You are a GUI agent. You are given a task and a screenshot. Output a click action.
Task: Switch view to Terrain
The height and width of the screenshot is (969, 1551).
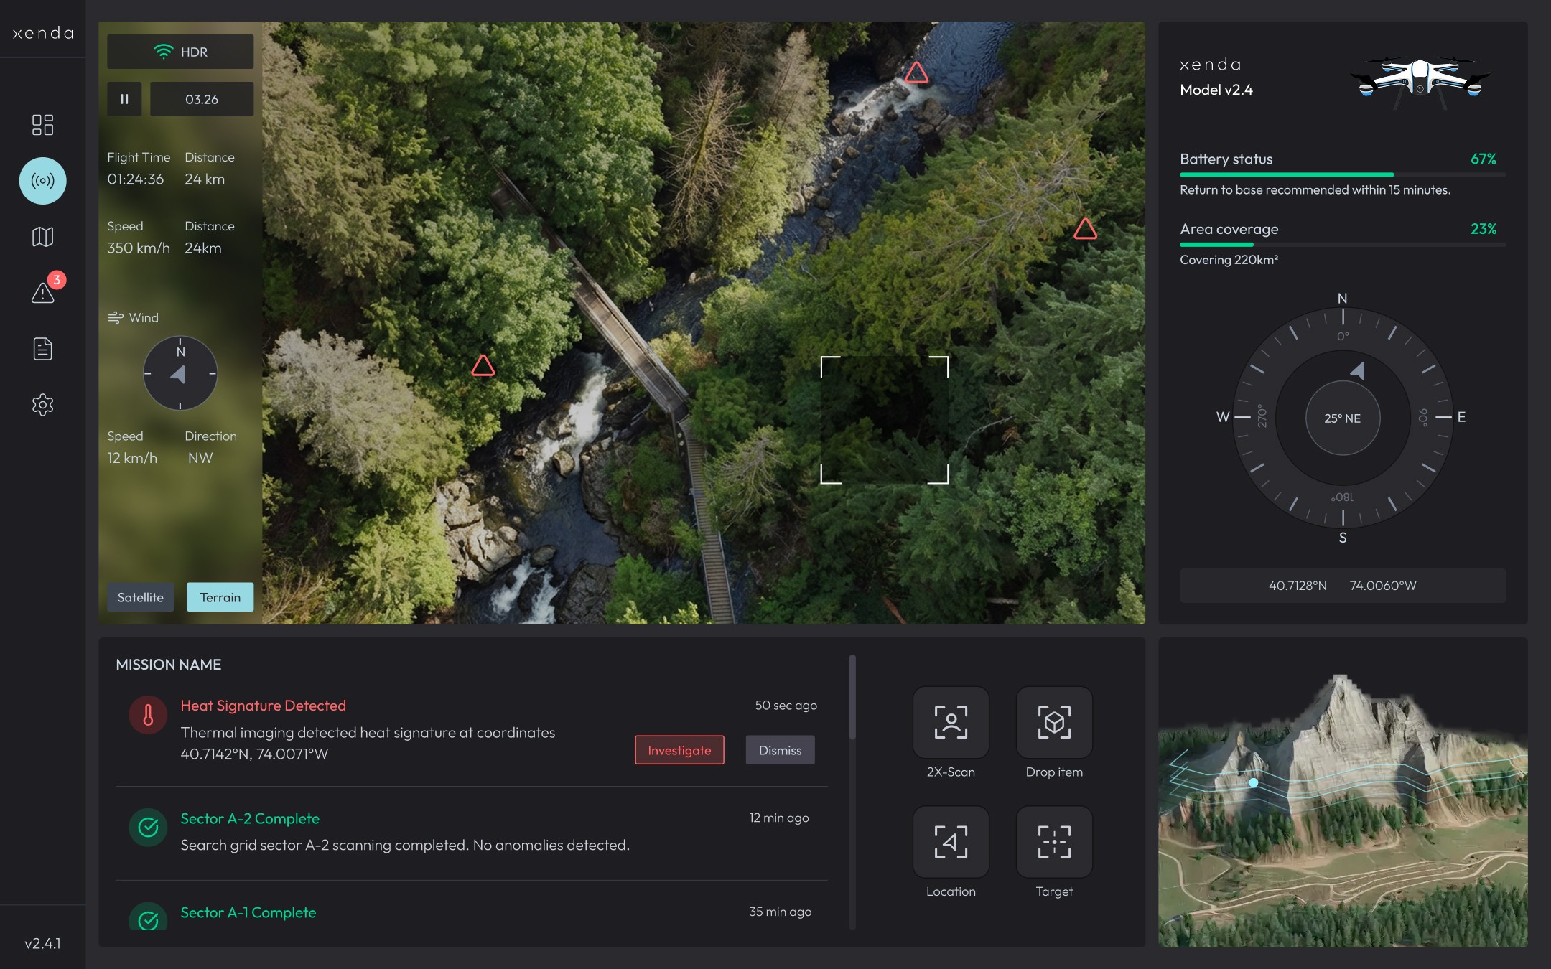(220, 597)
